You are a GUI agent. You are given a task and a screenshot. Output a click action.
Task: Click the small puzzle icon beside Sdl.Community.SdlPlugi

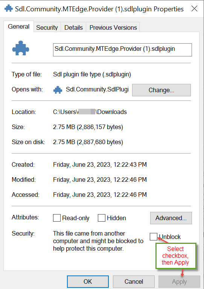(58, 90)
